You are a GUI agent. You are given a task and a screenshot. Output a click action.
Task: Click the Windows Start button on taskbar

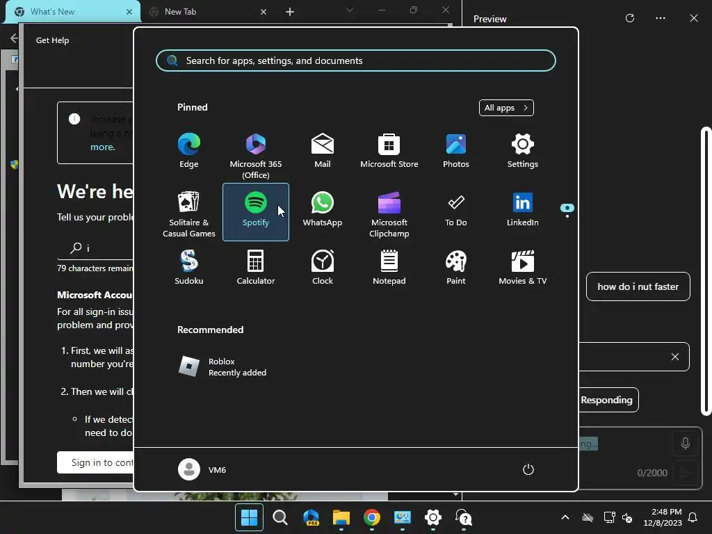249,517
